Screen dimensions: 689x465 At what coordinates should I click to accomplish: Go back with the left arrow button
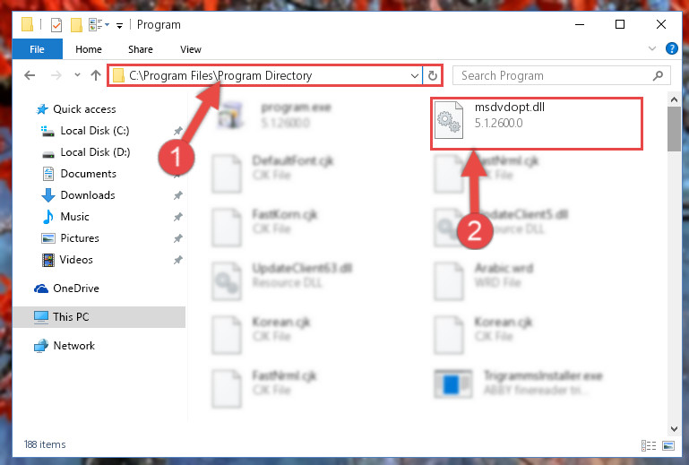(30, 75)
